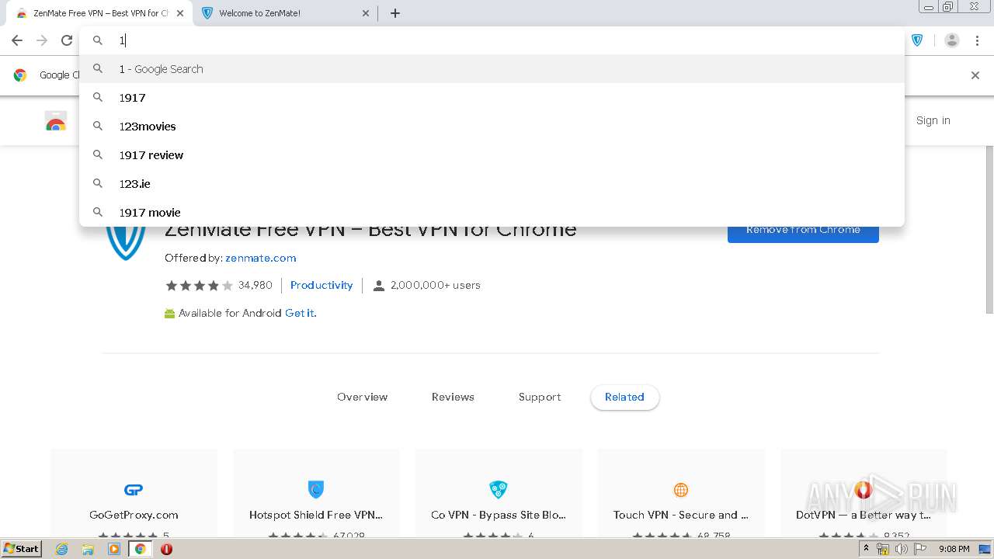994x559 pixels.
Task: Pick the '1917 review' suggestion
Action: 492,155
